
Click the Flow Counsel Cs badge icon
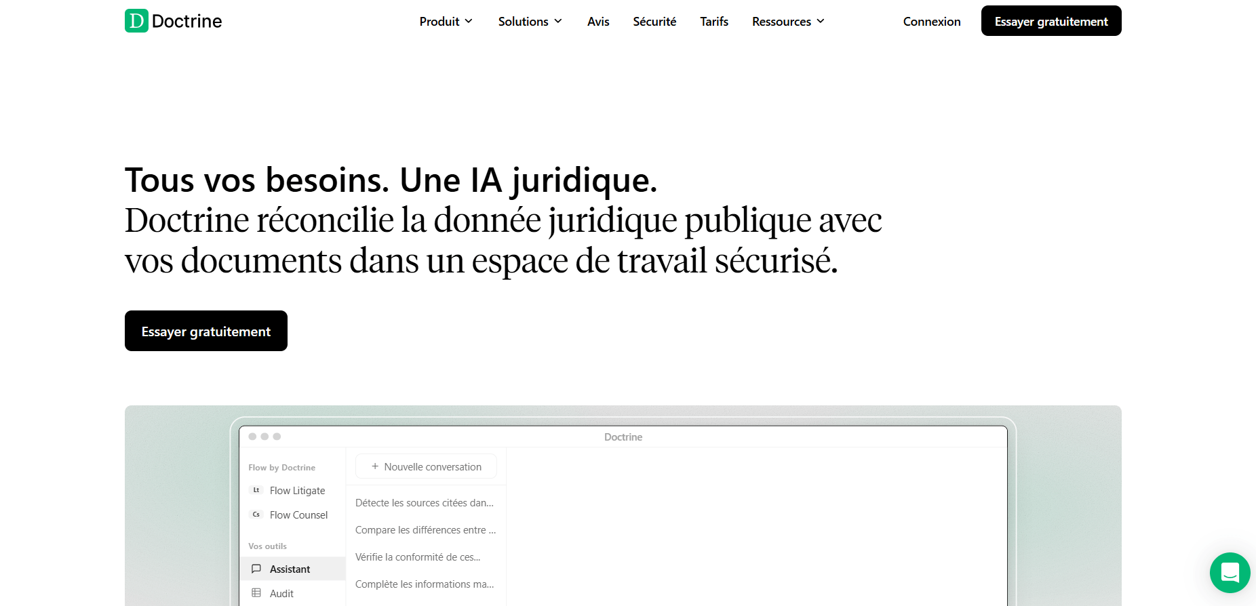[x=256, y=514]
